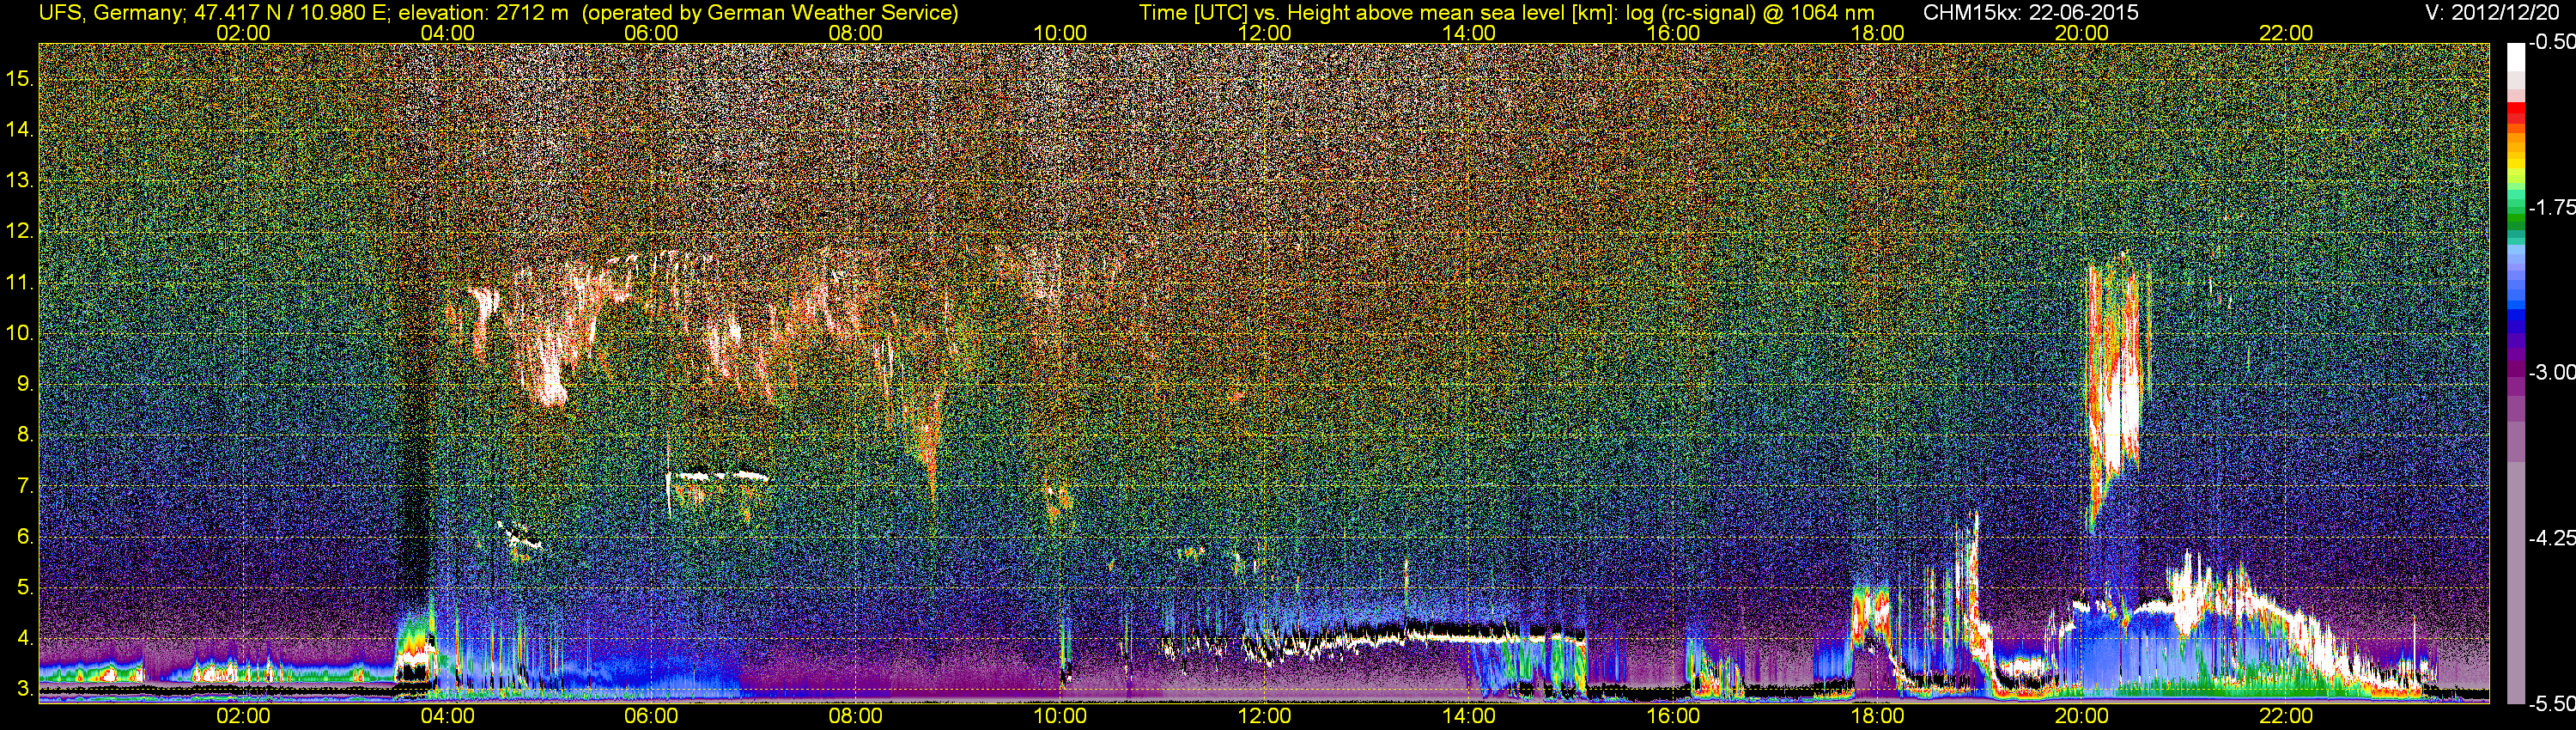Click the 4. km height axis label

pyautogui.click(x=24, y=638)
